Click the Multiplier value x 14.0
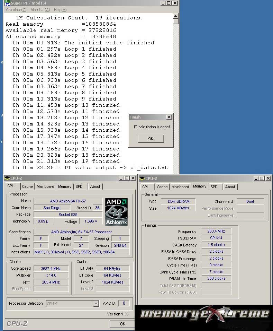Viewport: 273px width, 331px height. click(x=51, y=275)
